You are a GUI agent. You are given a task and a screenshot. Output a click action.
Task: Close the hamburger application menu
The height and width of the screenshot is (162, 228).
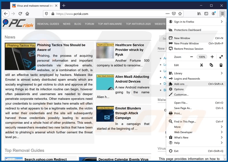[222, 14]
